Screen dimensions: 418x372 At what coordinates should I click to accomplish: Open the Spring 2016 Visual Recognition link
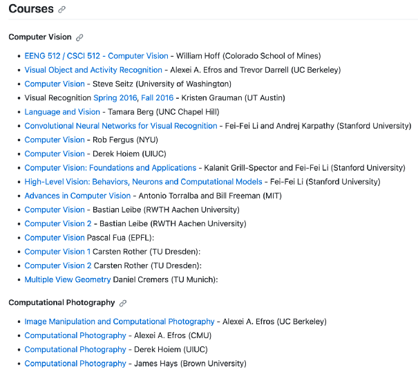(115, 98)
